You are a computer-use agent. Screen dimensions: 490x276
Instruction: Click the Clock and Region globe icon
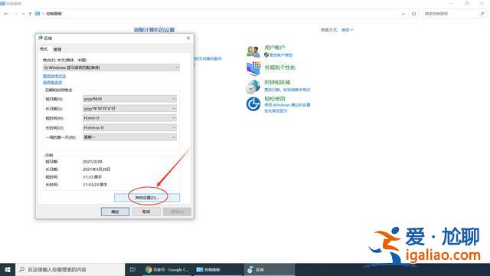253,87
